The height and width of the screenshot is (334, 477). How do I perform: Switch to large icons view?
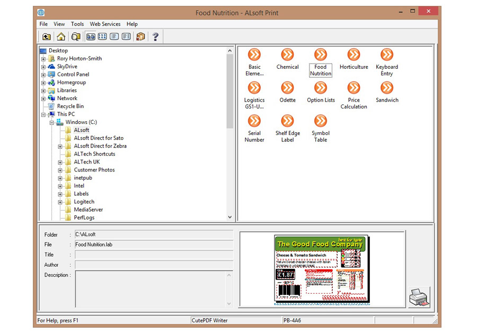(x=91, y=37)
